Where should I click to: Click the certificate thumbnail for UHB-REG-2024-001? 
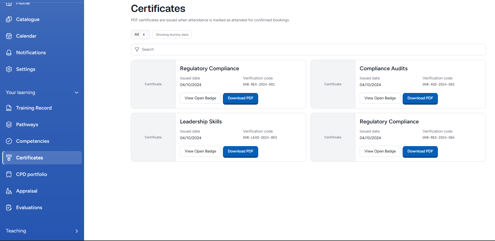click(153, 84)
